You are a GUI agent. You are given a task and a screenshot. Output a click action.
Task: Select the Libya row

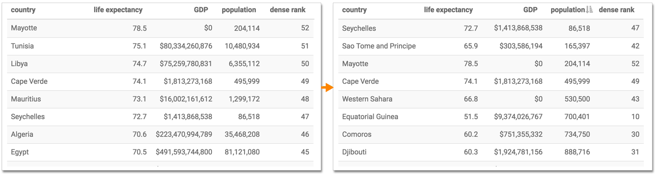161,64
